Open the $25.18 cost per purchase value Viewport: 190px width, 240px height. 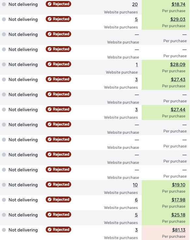pos(178,215)
